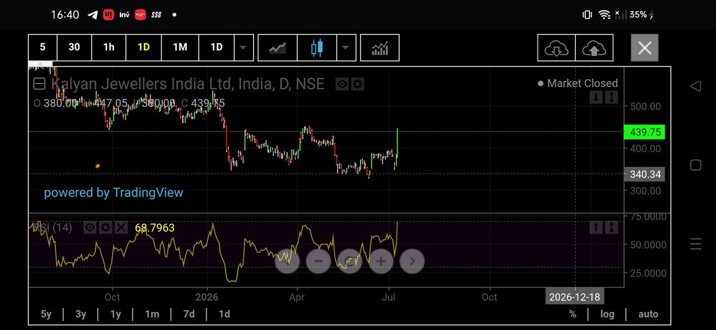Open the indicators bar-chart icon
The image size is (716, 330).
380,48
